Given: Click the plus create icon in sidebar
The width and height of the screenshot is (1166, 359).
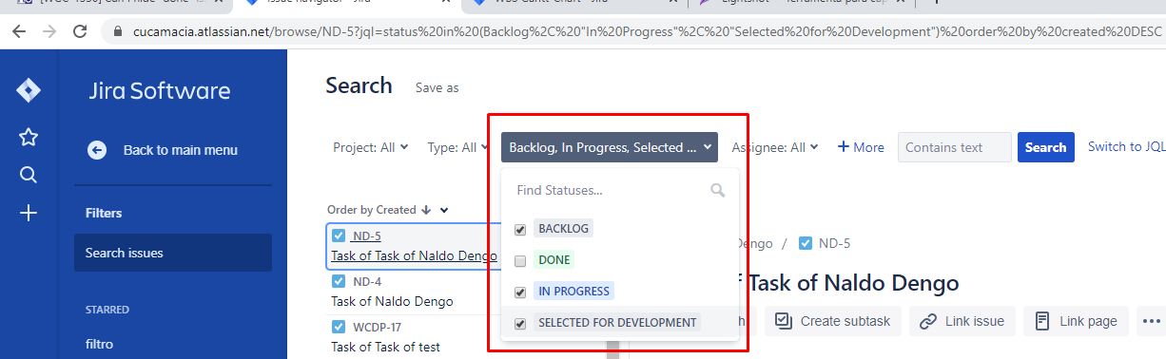Looking at the screenshot, I should (x=29, y=213).
